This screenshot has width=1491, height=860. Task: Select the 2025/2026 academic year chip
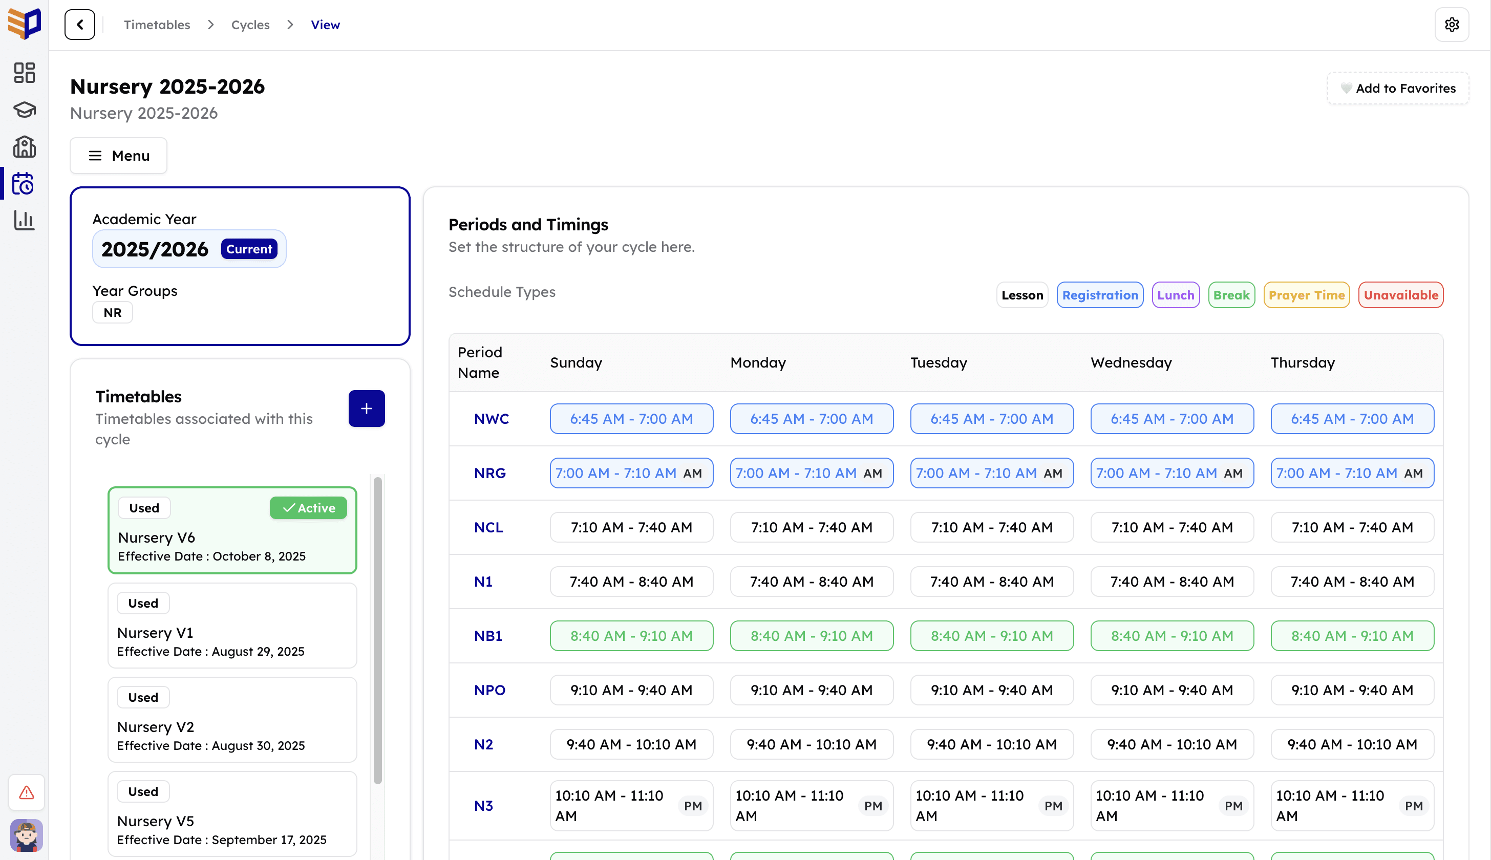pyautogui.click(x=189, y=249)
